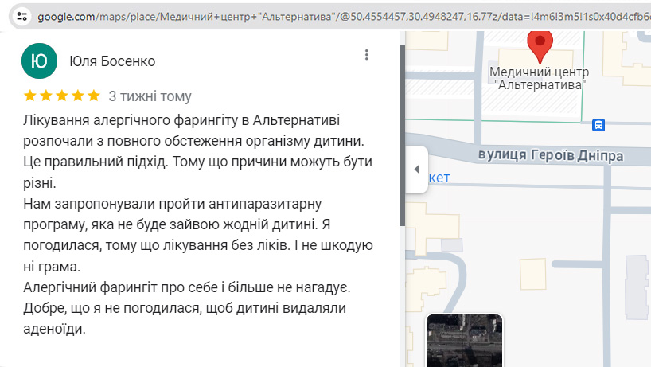Viewport: 651px width, 367px height.
Task: Open reviewer avatar with letter Ю
Action: tap(39, 61)
